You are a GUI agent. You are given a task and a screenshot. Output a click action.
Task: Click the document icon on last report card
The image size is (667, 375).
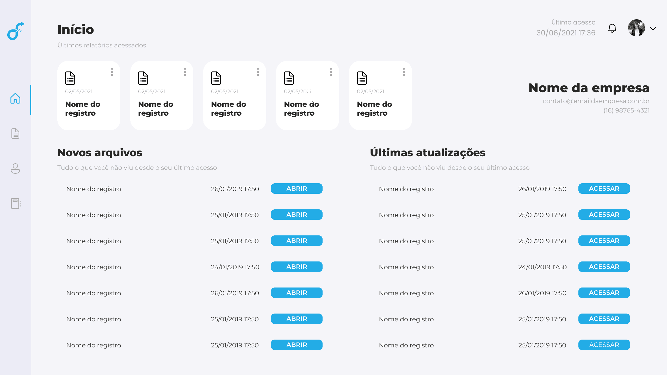click(362, 78)
